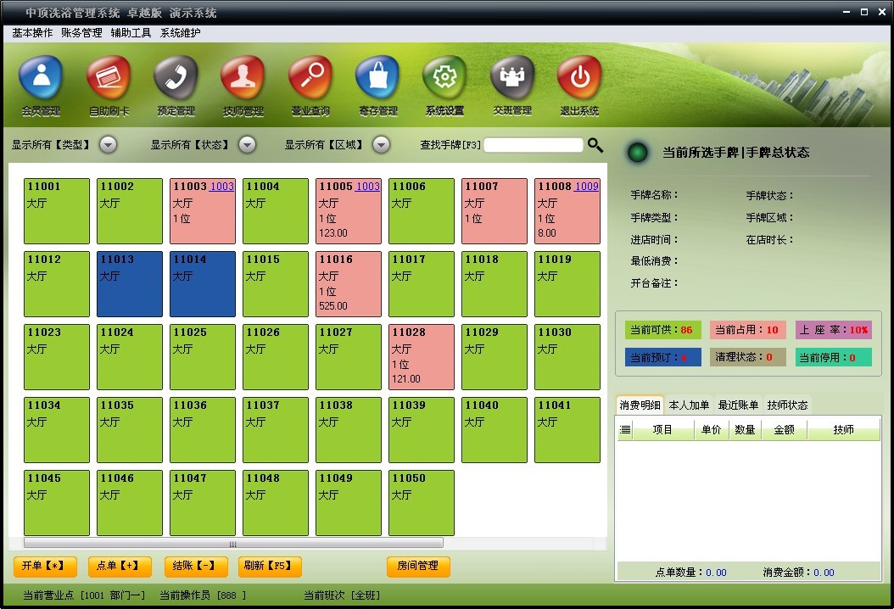This screenshot has height=609, width=894.
Task: Open the 账务管理 menu
Action: coord(81,33)
